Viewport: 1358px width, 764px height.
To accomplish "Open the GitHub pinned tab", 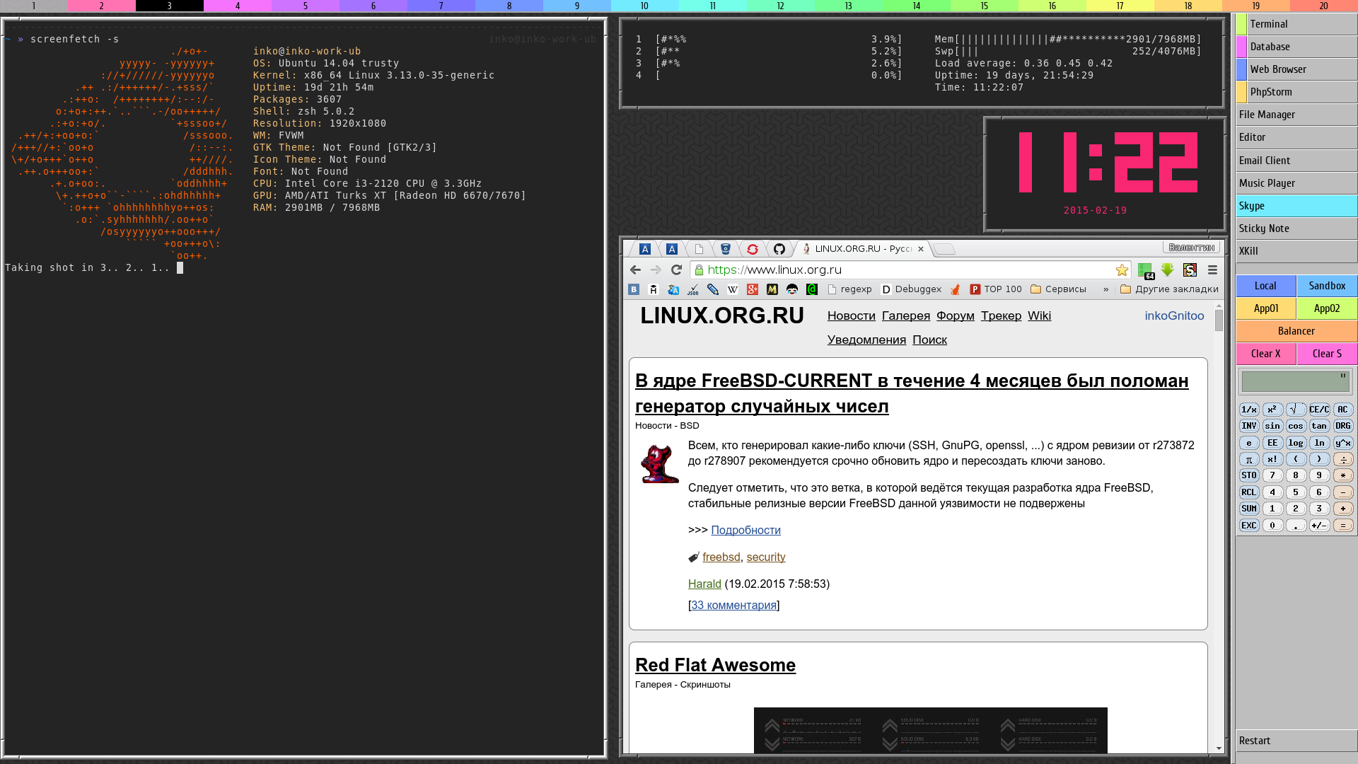I will coord(779,249).
